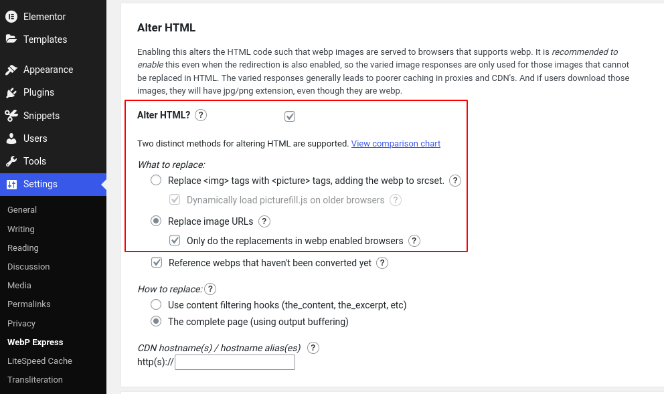The height and width of the screenshot is (394, 664).
Task: Open LiteSpeed Cache settings submenu
Action: coord(39,361)
